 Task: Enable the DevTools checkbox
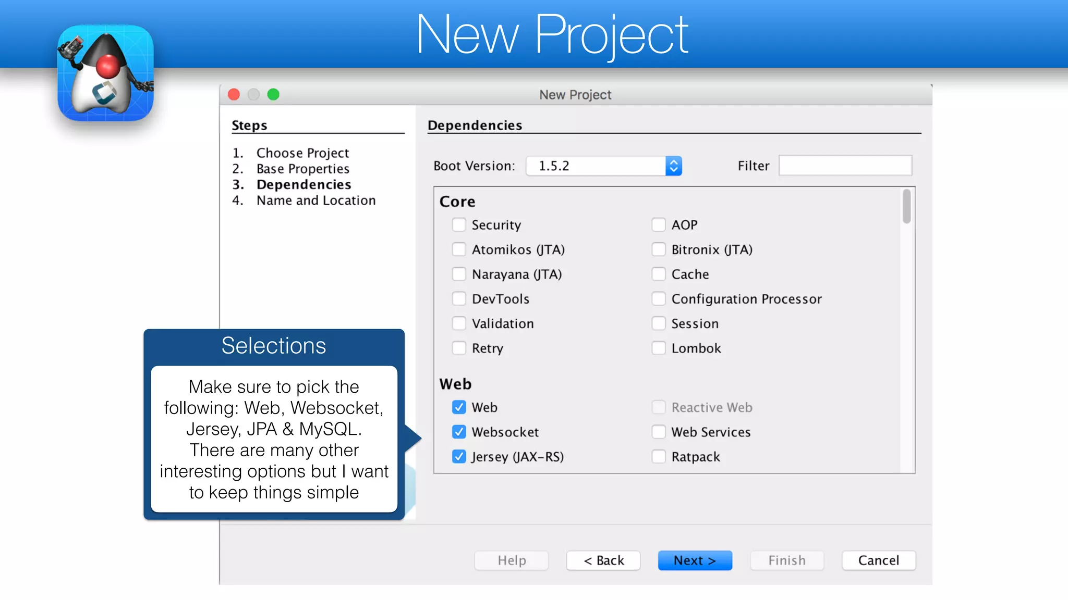click(x=459, y=299)
